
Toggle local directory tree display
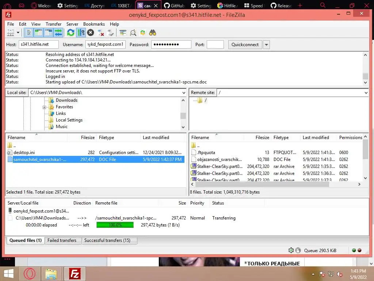pos(38,33)
